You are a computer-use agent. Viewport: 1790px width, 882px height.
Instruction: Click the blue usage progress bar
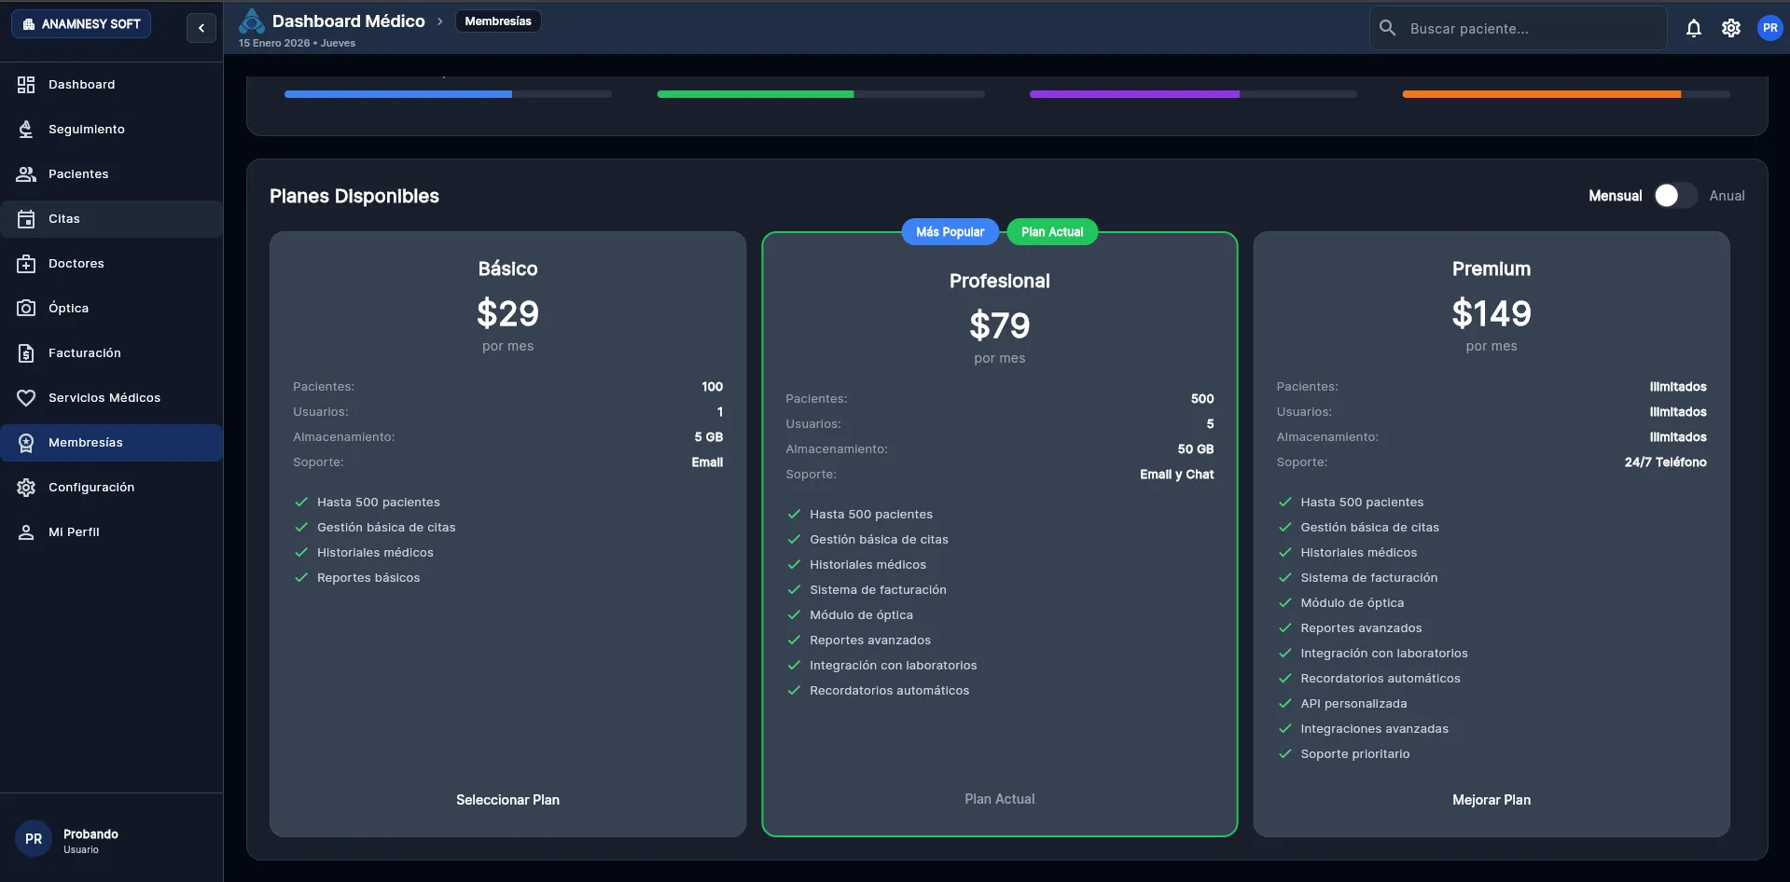448,94
